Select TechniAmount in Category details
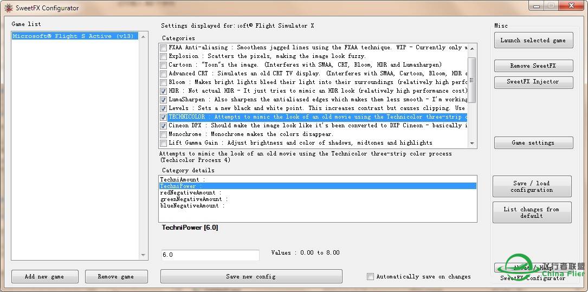 point(183,179)
